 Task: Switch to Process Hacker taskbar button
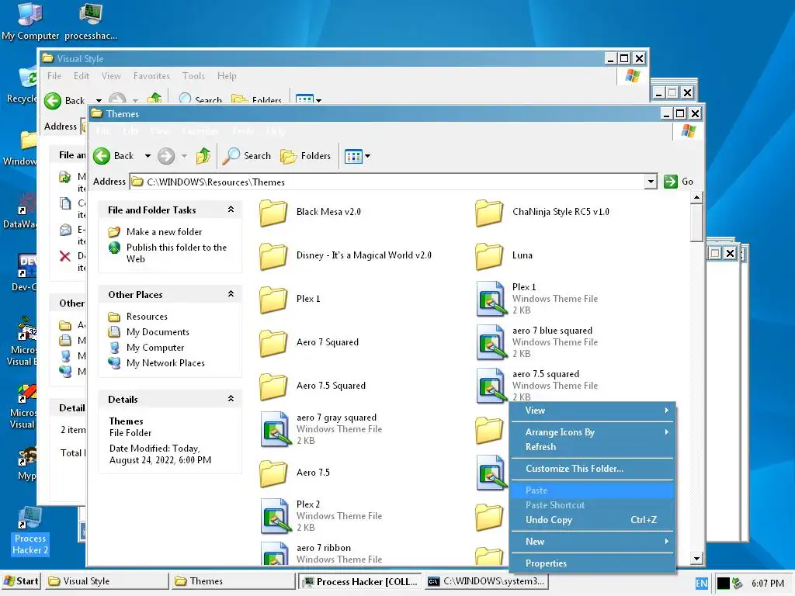tap(360, 582)
